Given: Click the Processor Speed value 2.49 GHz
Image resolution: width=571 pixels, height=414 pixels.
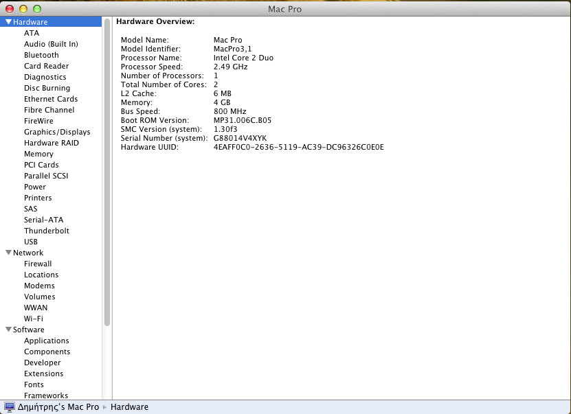Looking at the screenshot, I should coord(230,67).
